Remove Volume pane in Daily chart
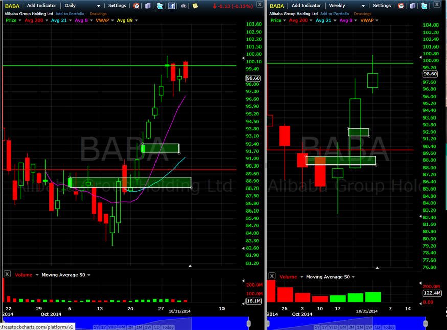This screenshot has width=447, height=330. coord(7,274)
